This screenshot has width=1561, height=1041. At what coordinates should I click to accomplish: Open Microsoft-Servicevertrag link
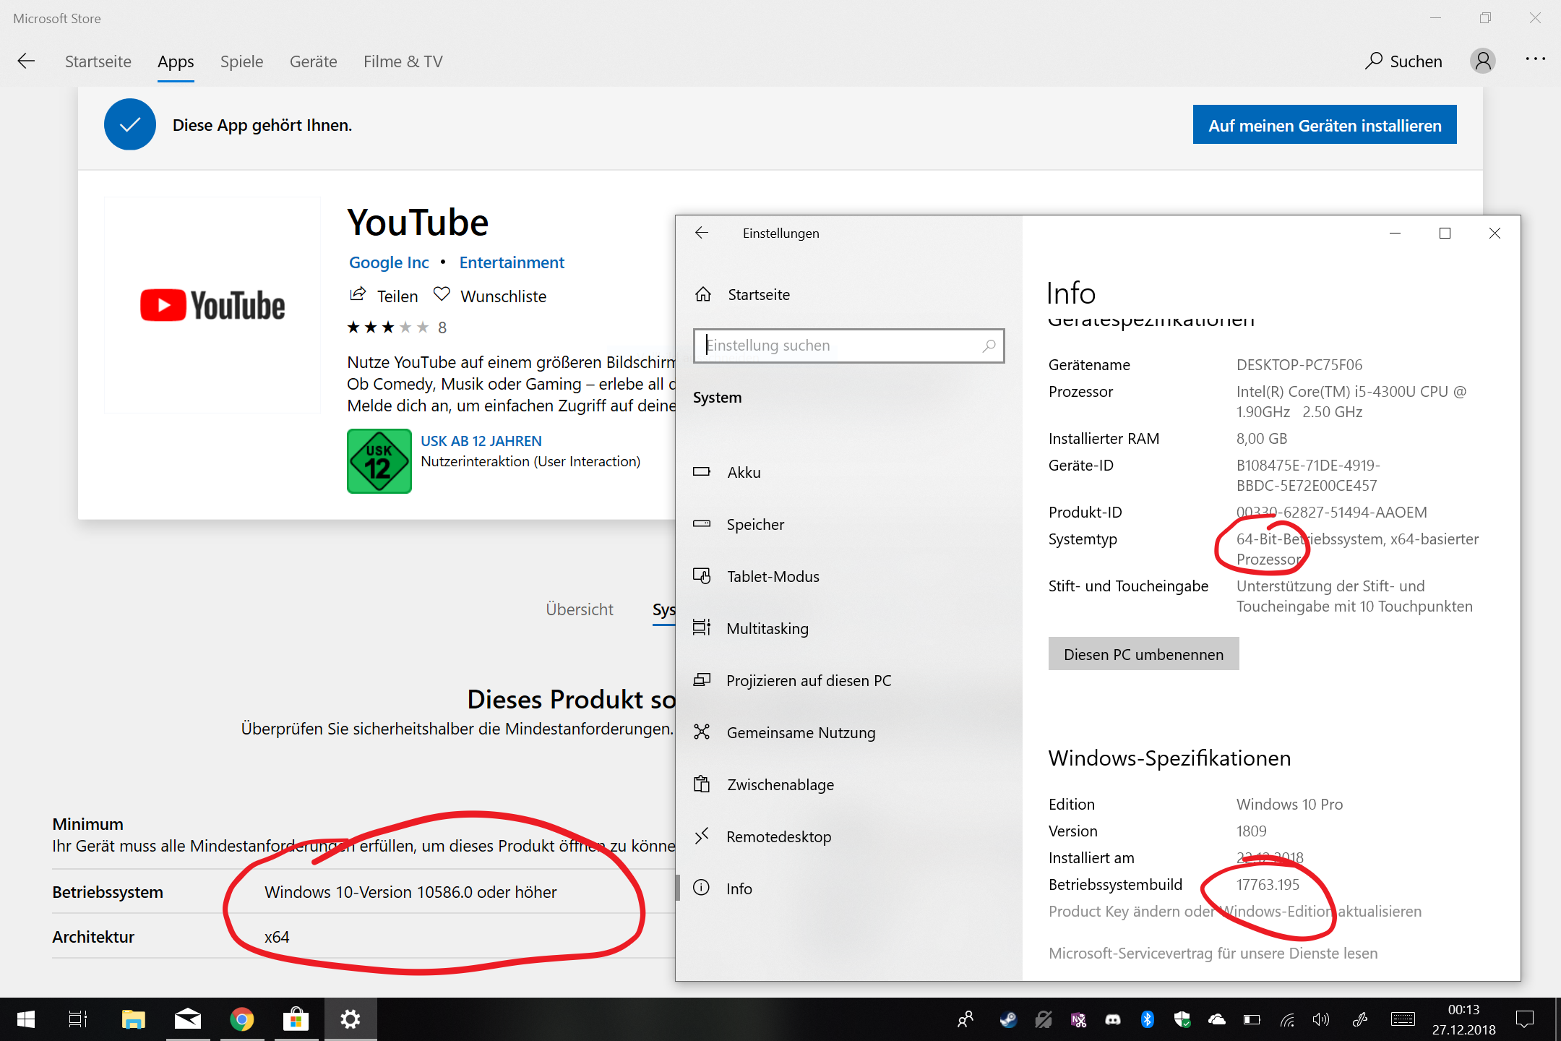1213,954
